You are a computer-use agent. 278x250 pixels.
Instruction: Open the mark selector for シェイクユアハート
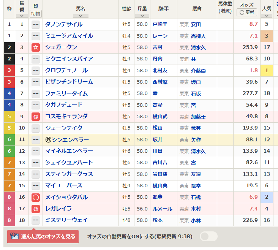[x=36, y=163]
